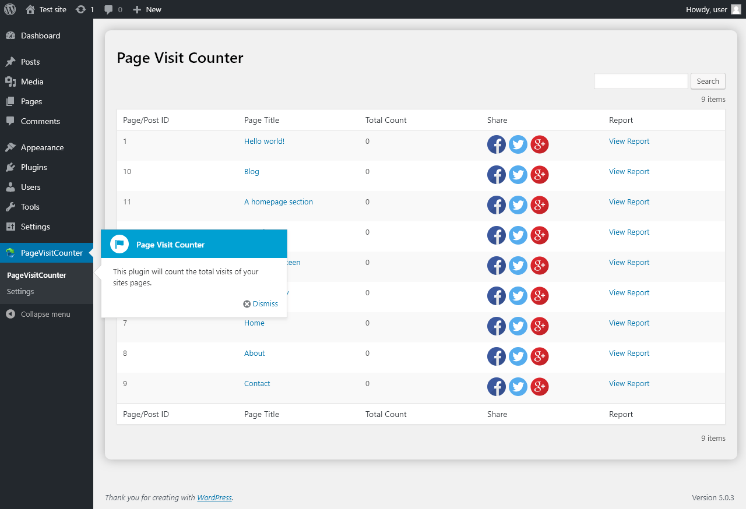
Task: Share About page on Google Plus
Action: pyautogui.click(x=540, y=356)
